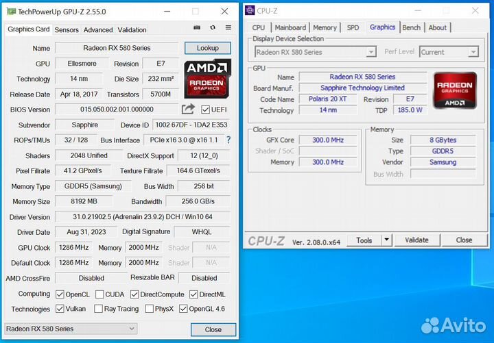Click the GPU Clock 1286 MHz field
This screenshot has width=494, height=343.
tap(73, 247)
